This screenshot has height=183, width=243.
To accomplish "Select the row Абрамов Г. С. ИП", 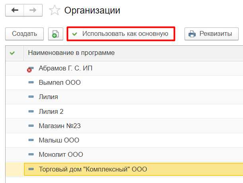I will 124,68.
